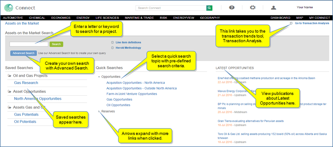
Task: Open Farm-in/Joint Venture Opportunities
Action: tap(132, 94)
